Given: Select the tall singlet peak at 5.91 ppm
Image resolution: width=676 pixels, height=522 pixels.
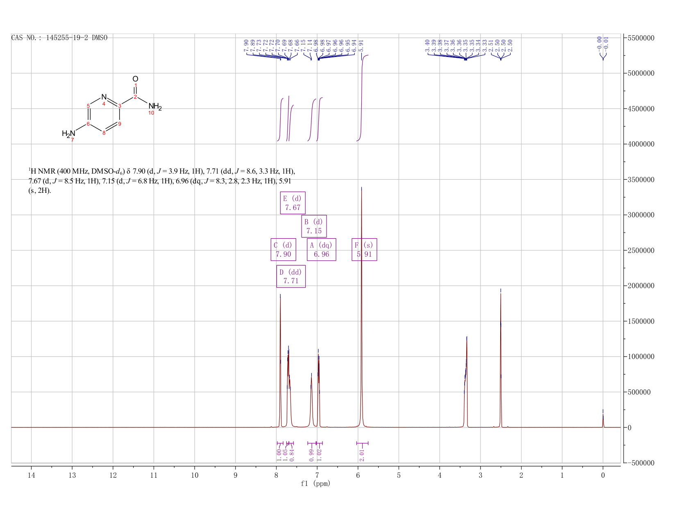Looking at the screenshot, I should (361, 307).
